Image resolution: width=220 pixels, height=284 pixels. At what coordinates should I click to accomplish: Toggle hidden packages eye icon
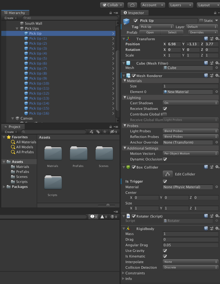click(114, 132)
